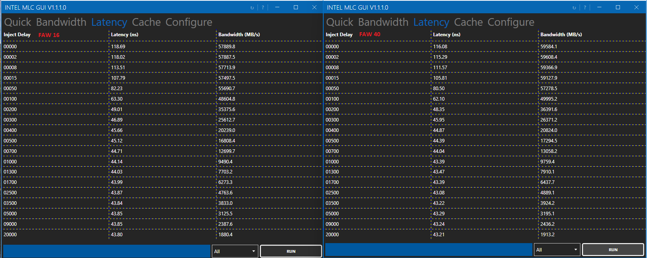Image resolution: width=647 pixels, height=258 pixels.
Task: Click the Bandwidth (MB/s) header in the FAW 16 window
Action: (x=239, y=35)
